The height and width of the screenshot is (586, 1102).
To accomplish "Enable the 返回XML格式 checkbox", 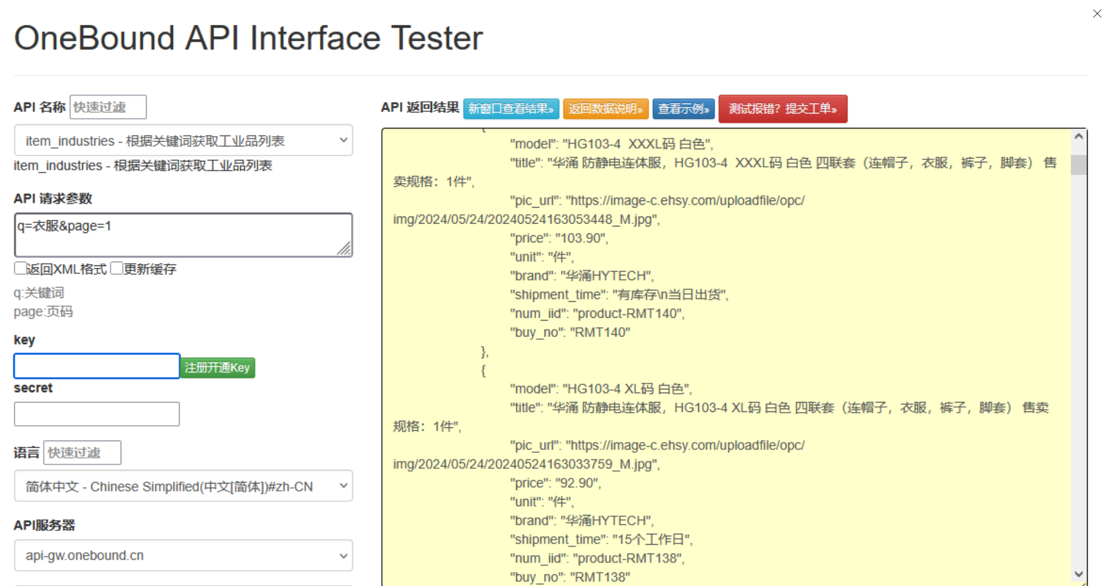I will (x=20, y=268).
